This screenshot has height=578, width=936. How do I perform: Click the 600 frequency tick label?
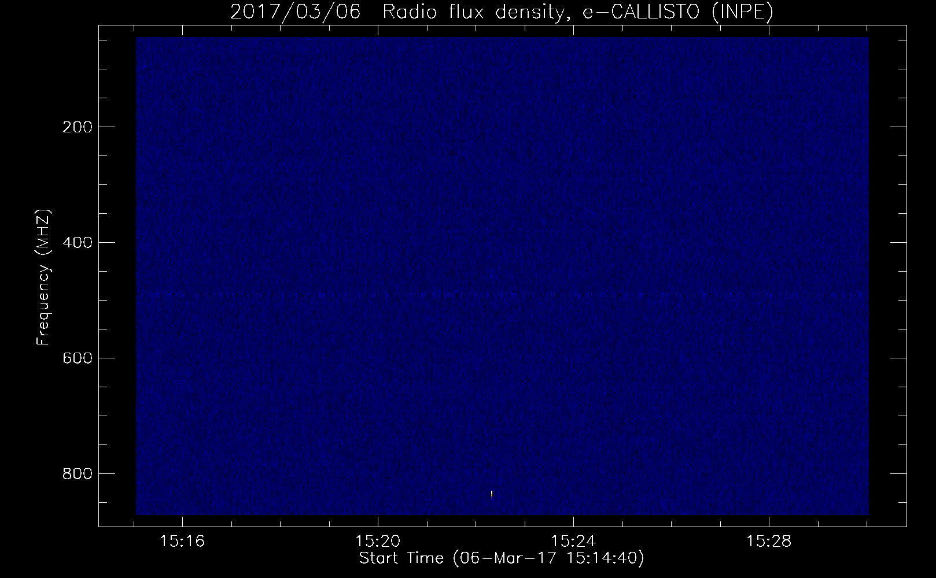coord(77,358)
